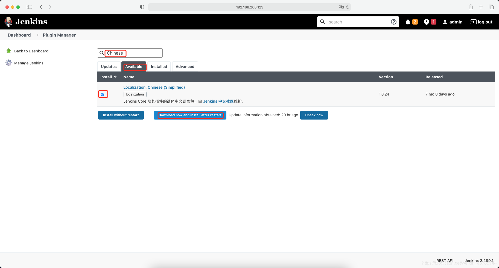Click the translate icon in address bar

[341, 7]
